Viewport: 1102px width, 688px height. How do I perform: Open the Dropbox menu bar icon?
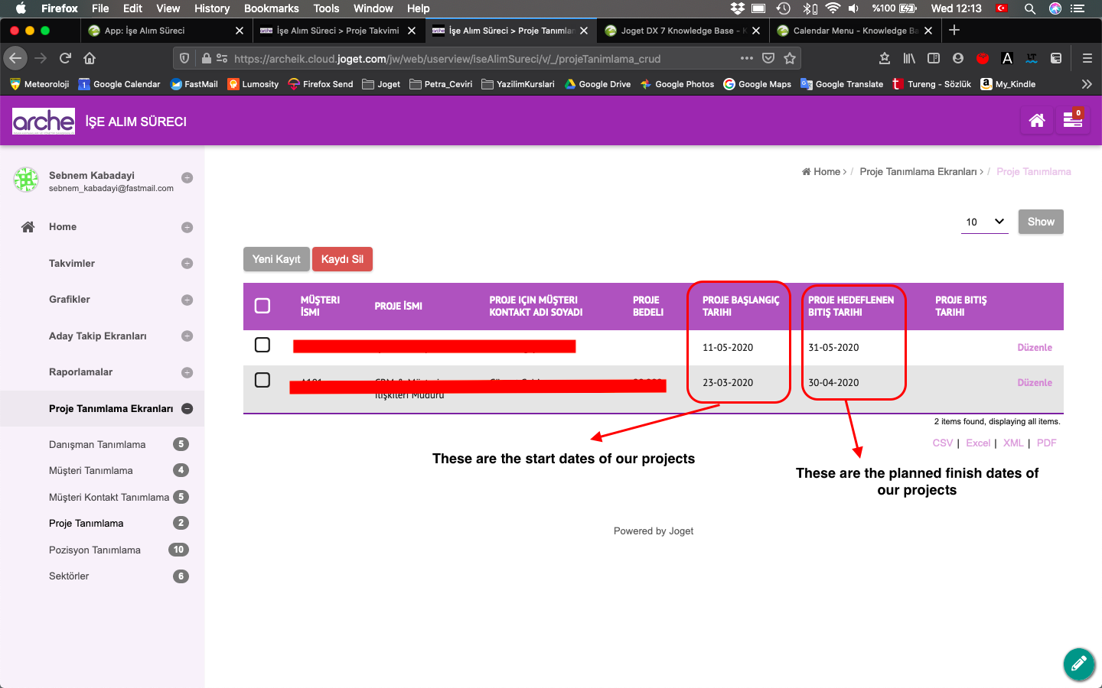point(738,8)
